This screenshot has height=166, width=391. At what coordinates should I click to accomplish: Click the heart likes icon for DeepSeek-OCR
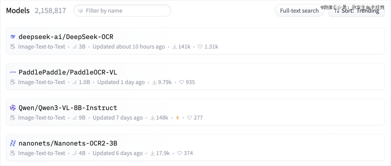coord(200,47)
